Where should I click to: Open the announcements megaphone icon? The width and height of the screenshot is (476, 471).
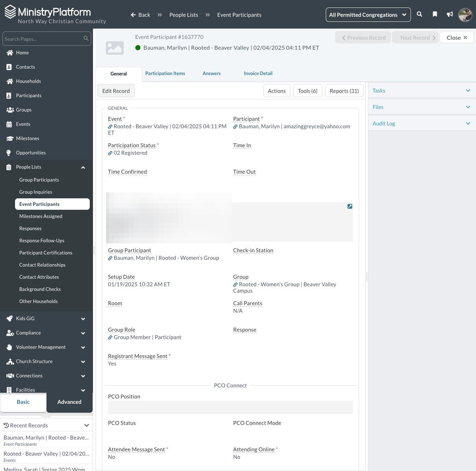[x=450, y=14]
